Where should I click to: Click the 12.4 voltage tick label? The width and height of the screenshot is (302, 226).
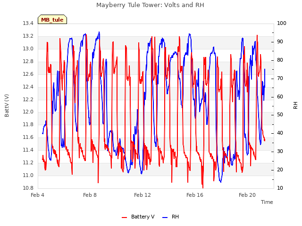pos(28,87)
